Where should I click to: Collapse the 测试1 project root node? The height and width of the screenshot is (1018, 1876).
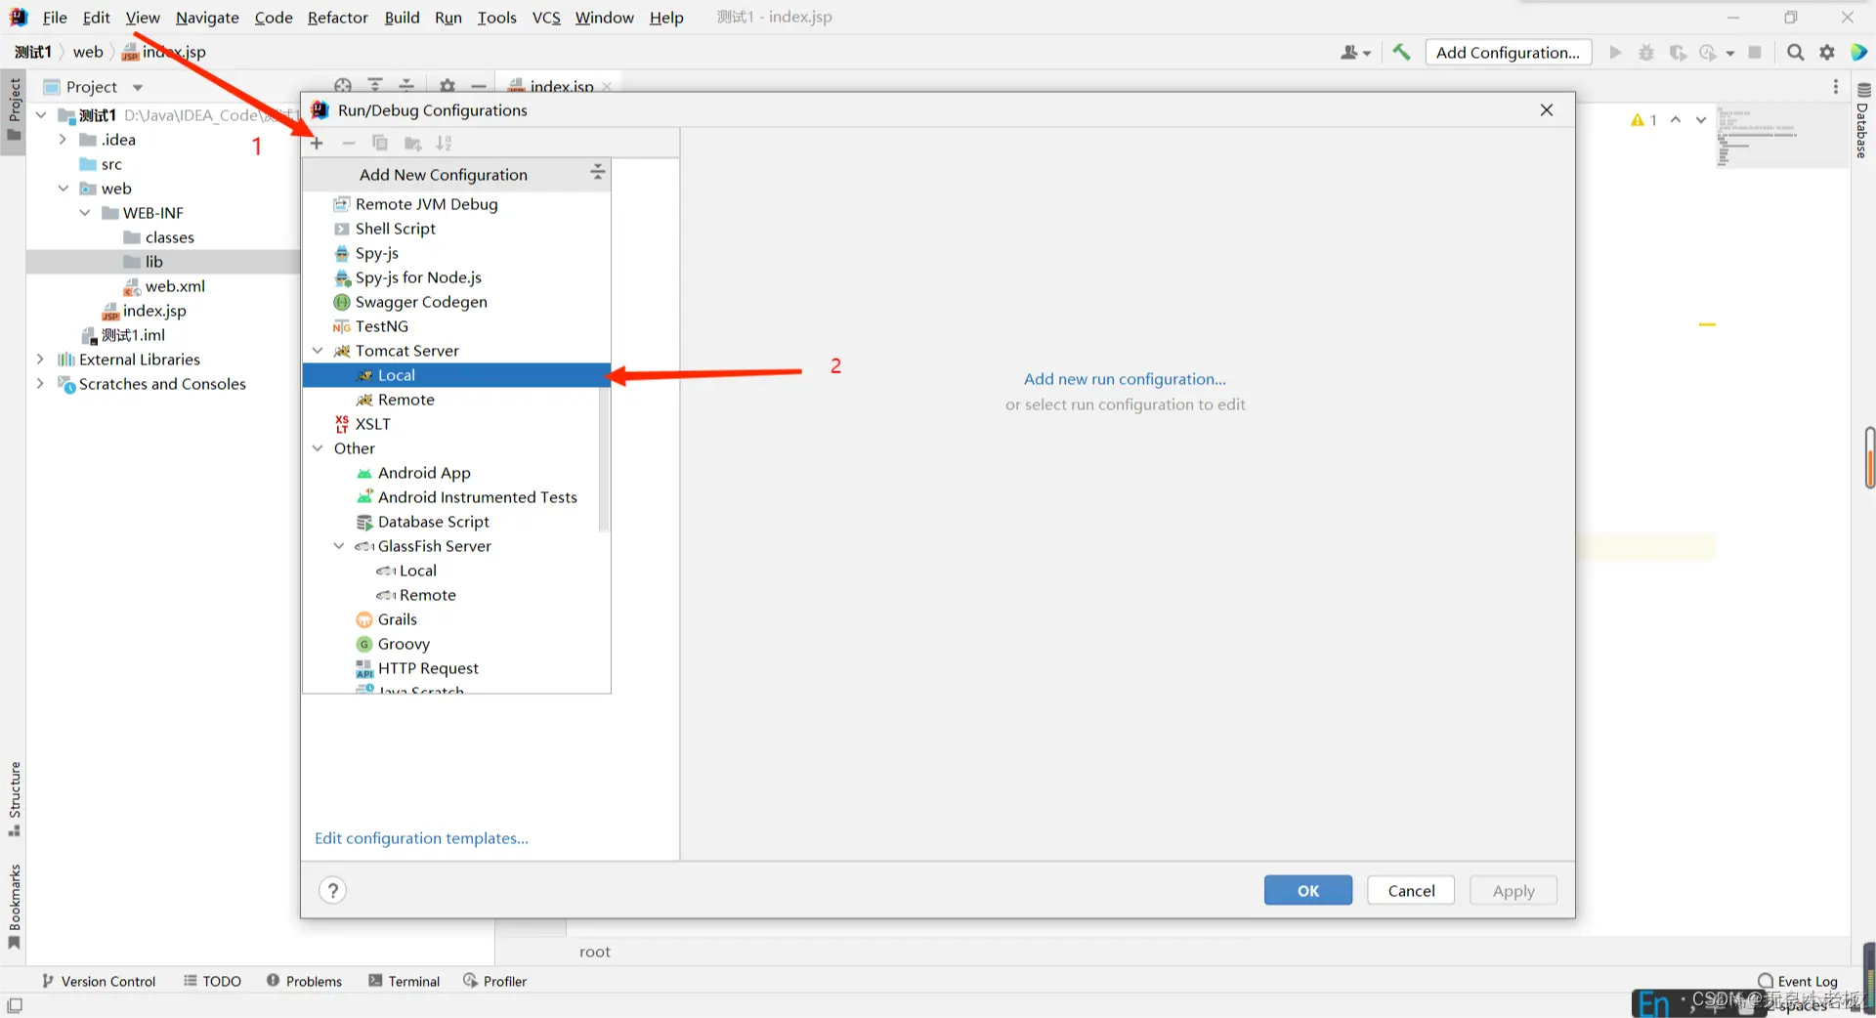pos(41,115)
